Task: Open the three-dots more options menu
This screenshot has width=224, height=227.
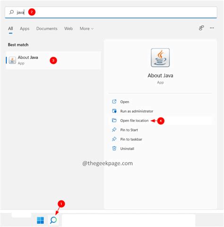Action: [x=212, y=28]
